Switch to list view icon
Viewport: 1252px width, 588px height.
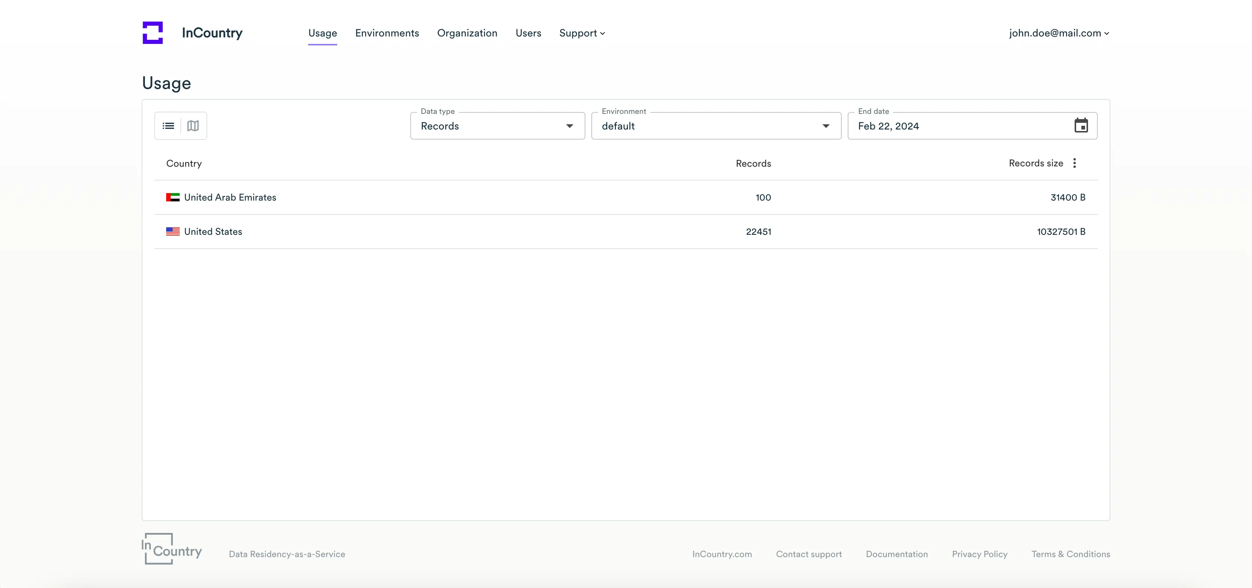(x=168, y=126)
